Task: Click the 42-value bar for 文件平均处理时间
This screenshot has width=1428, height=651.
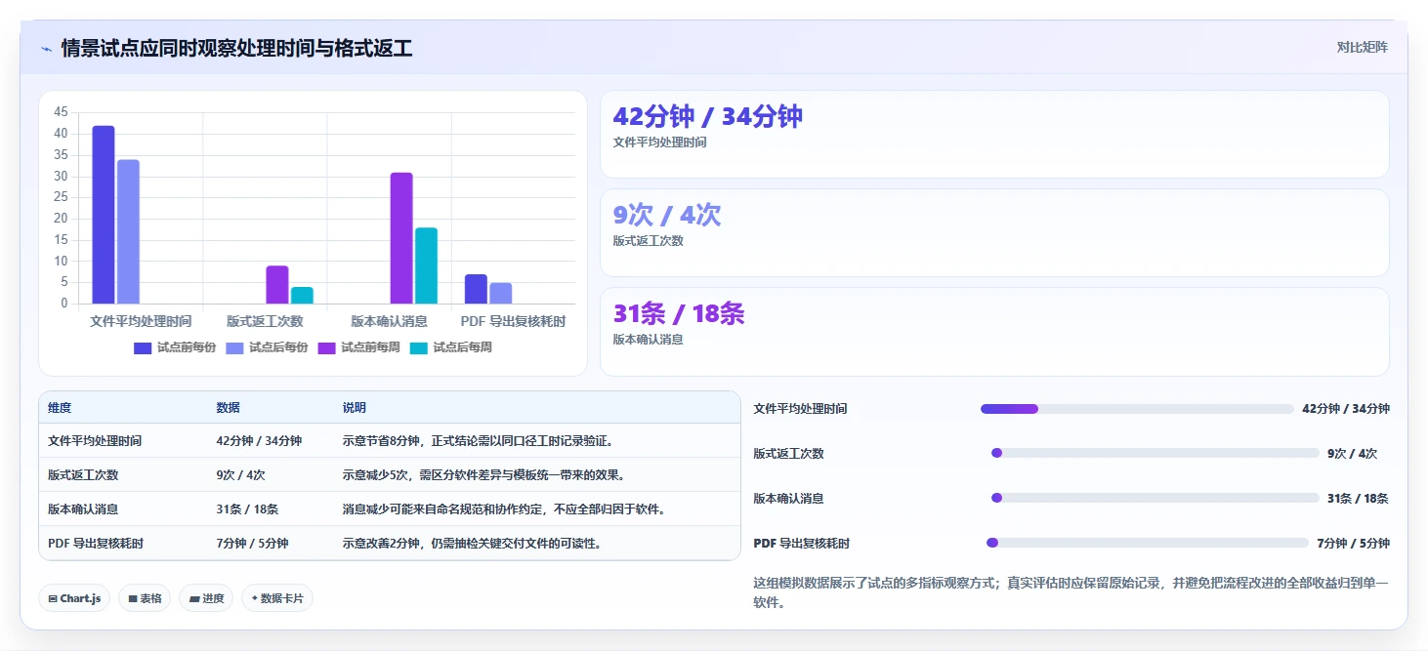Action: [x=104, y=215]
